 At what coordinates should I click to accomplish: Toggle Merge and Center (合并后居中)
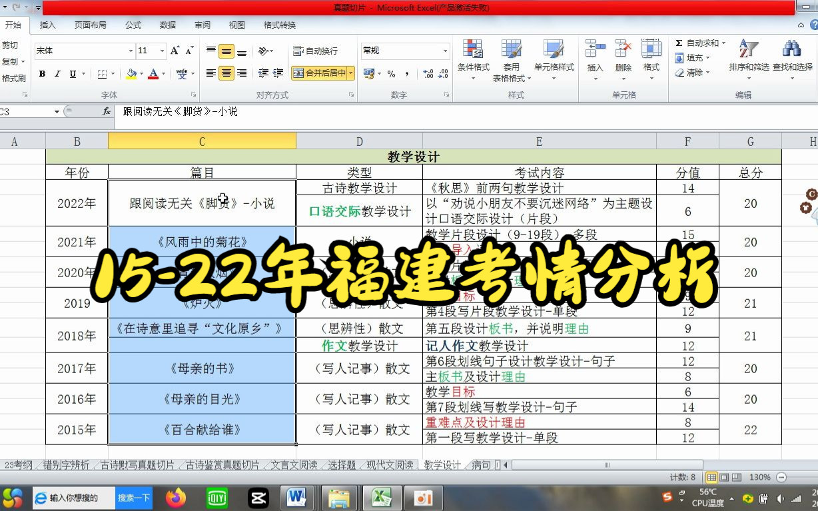point(320,74)
